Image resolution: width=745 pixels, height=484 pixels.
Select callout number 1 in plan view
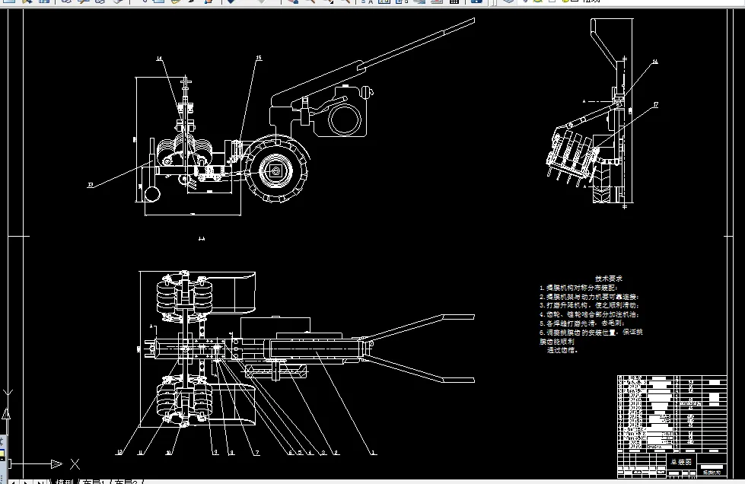[373, 453]
